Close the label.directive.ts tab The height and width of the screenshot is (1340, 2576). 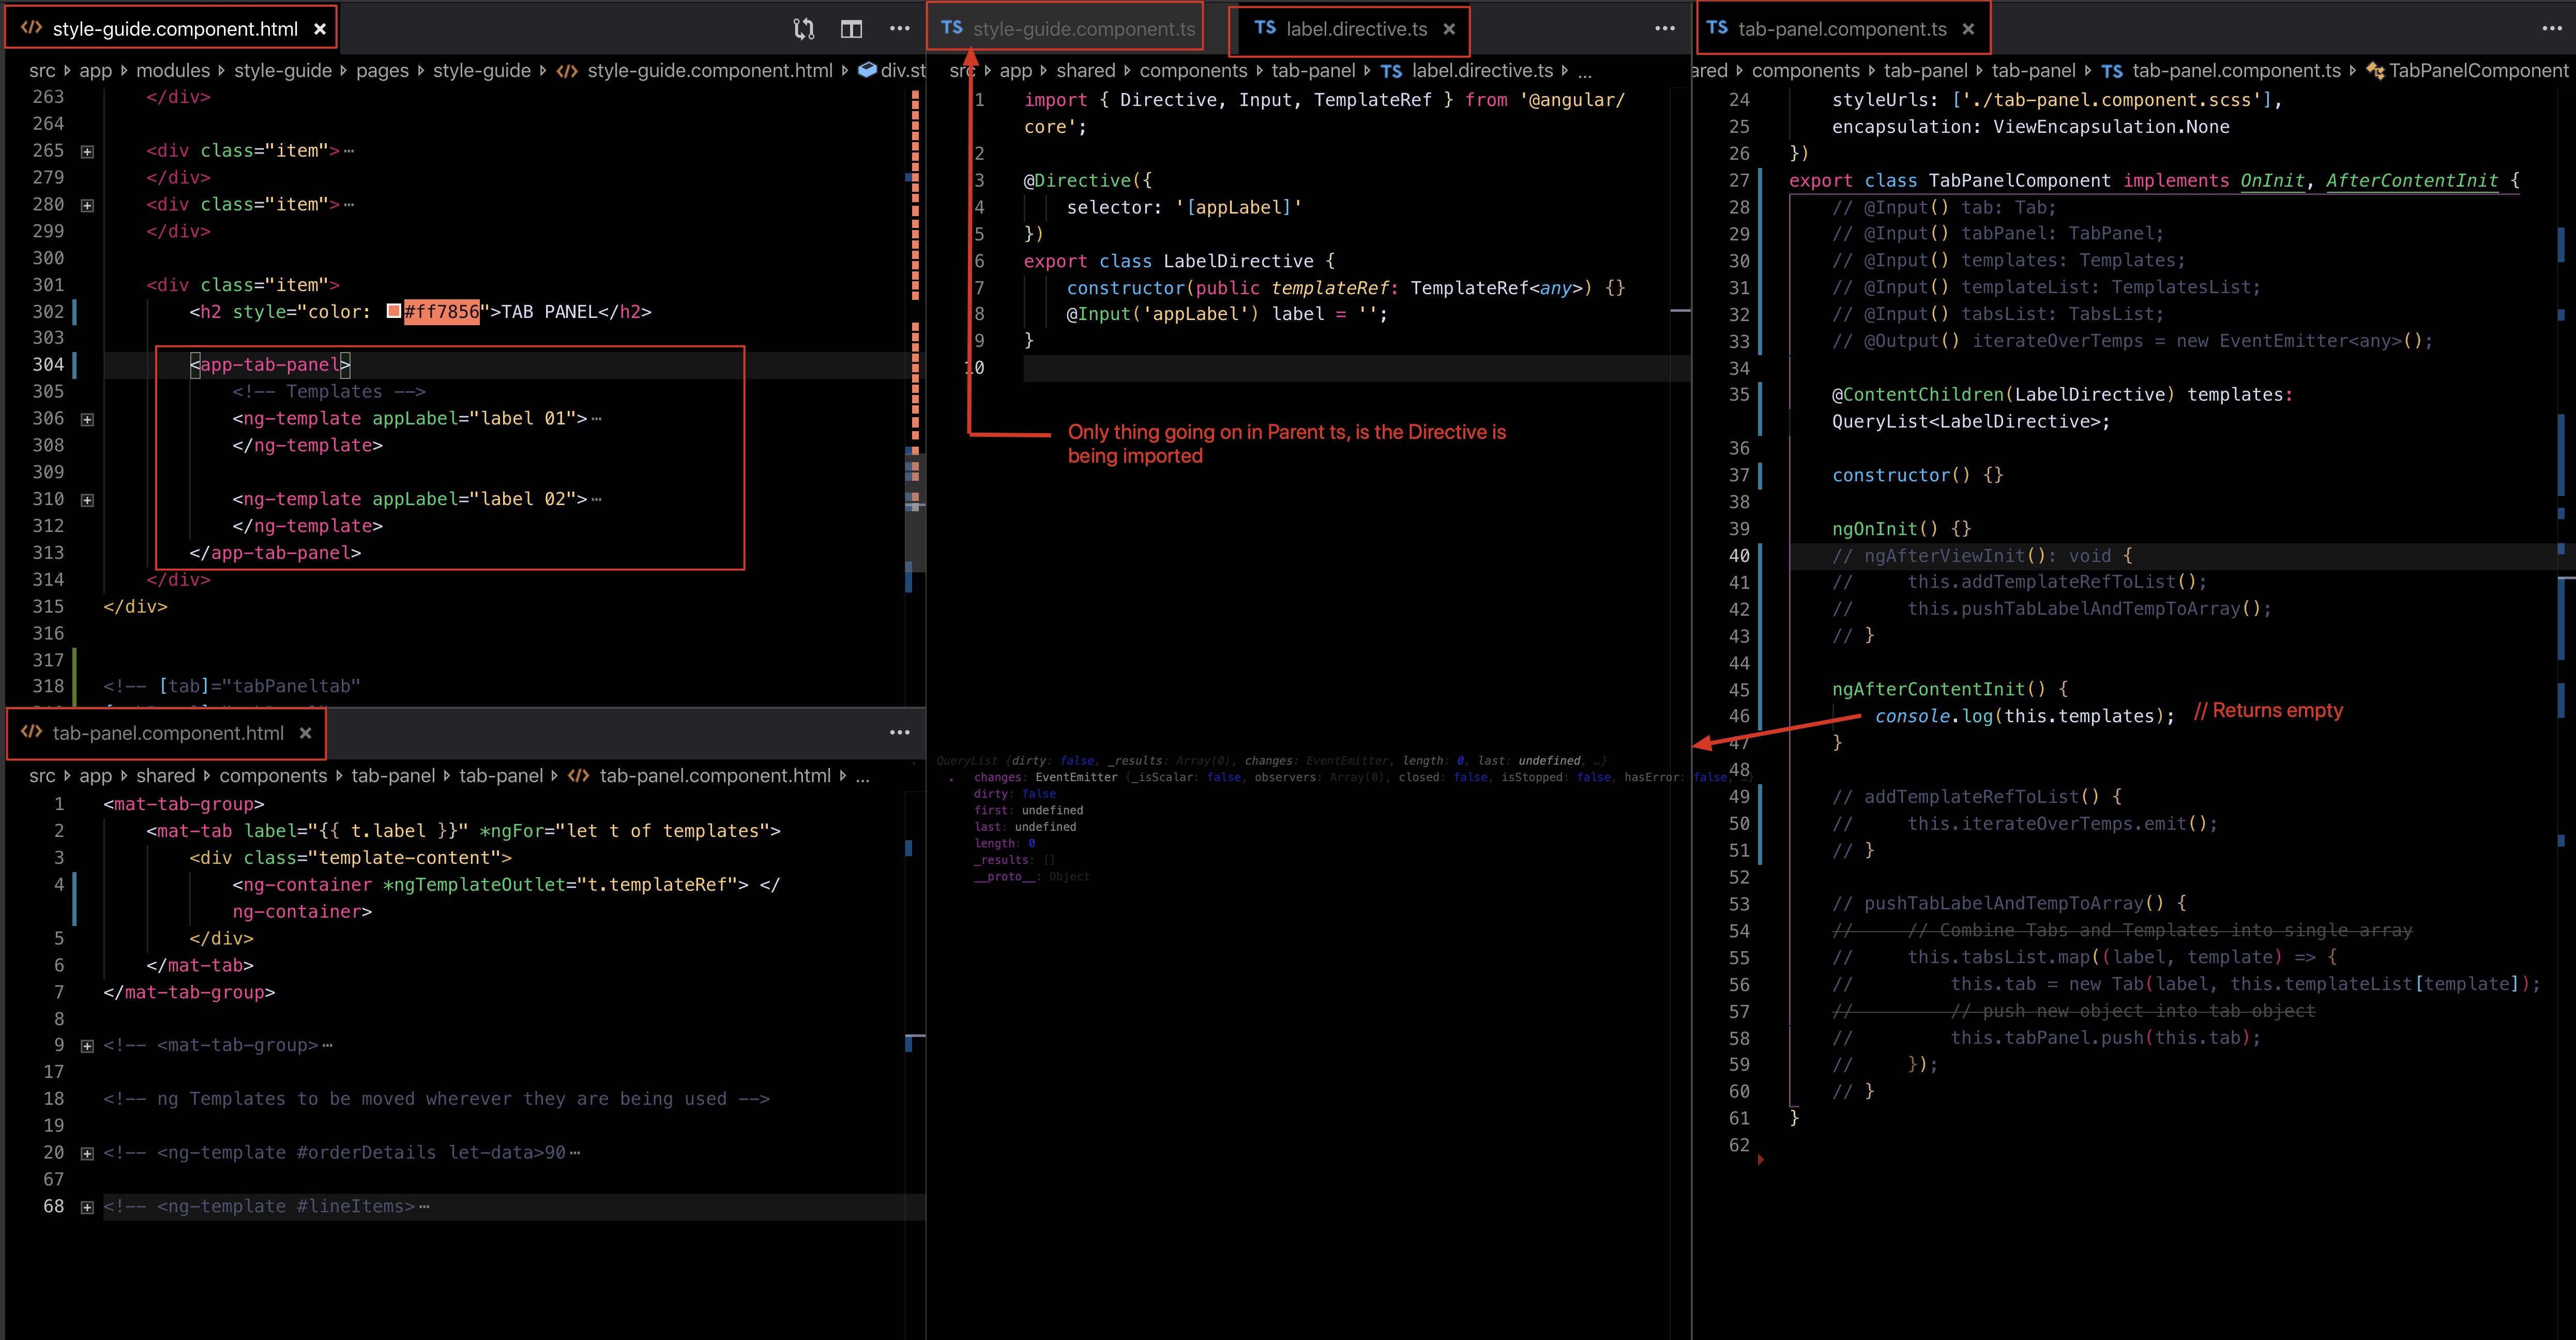coord(1449,29)
